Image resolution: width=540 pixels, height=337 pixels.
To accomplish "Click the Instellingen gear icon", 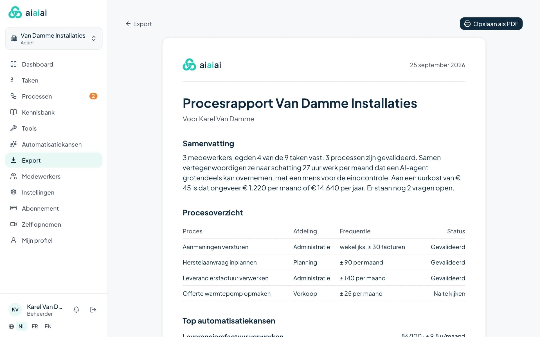I will pyautogui.click(x=13, y=192).
